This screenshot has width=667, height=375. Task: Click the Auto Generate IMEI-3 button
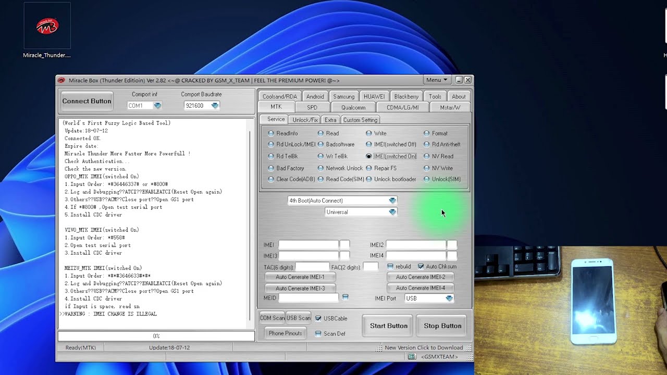pos(300,288)
